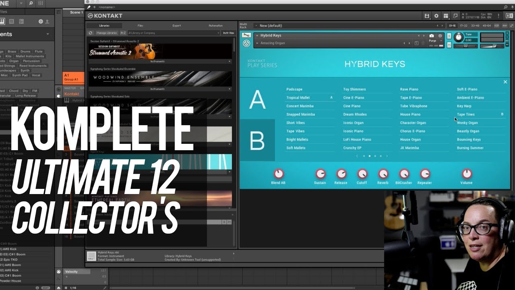Image resolution: width=515 pixels, height=290 pixels.
Task: Click Kontakt minimize view icon
Action: coord(455,16)
